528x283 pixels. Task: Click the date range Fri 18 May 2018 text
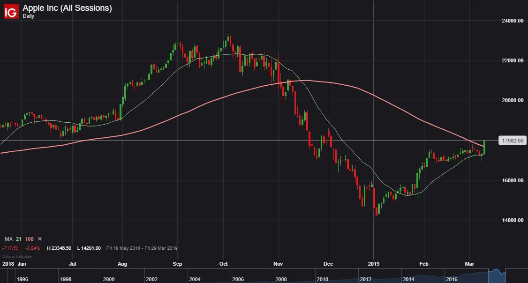pyautogui.click(x=122, y=248)
